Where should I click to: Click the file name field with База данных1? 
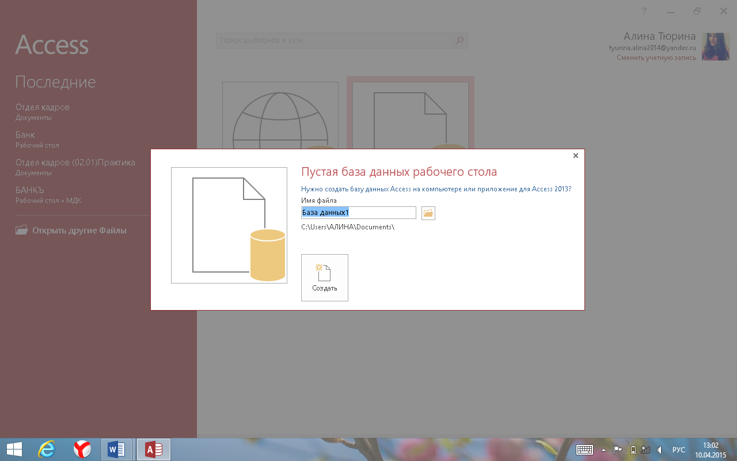pyautogui.click(x=359, y=213)
